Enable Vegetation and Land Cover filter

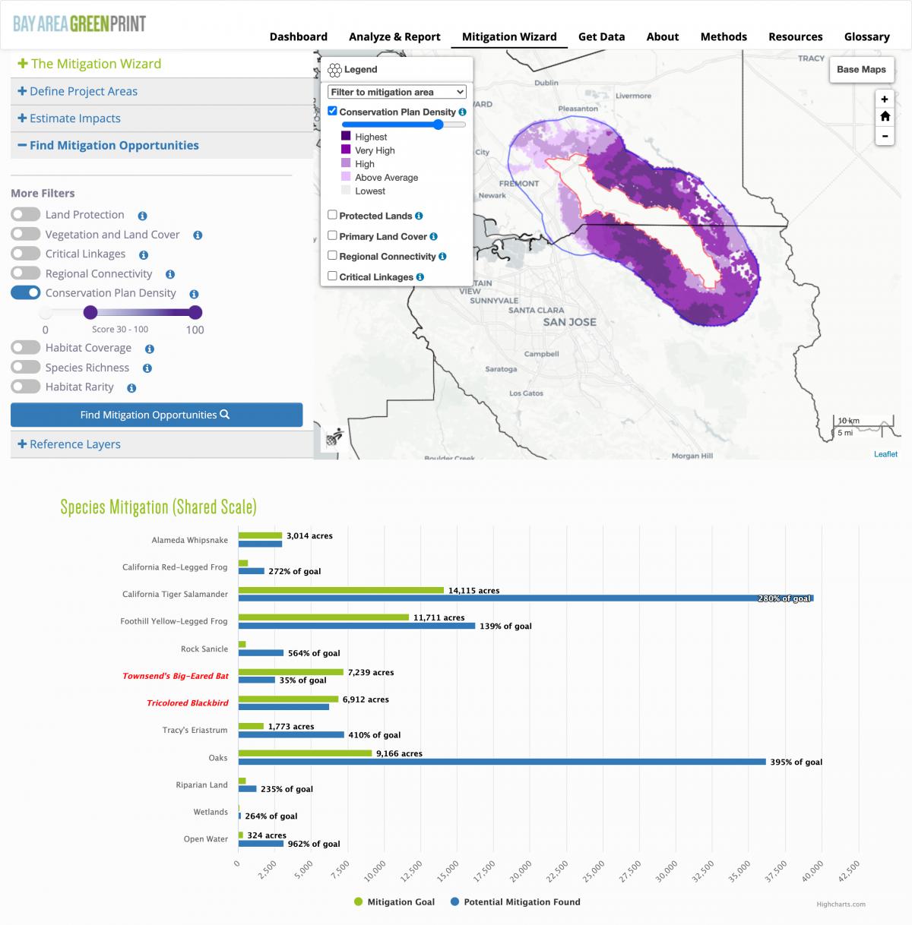[x=26, y=235]
